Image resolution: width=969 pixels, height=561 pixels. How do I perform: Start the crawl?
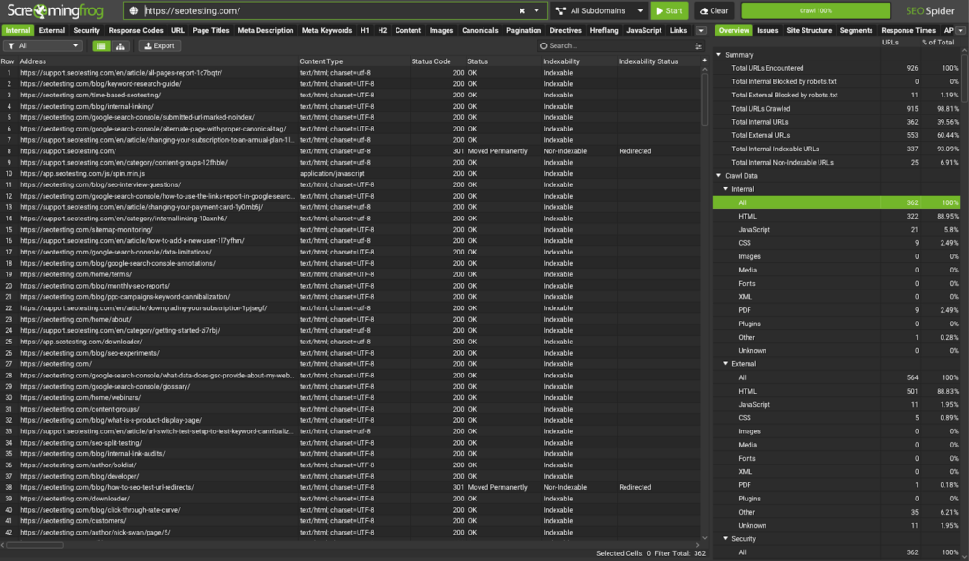(669, 10)
